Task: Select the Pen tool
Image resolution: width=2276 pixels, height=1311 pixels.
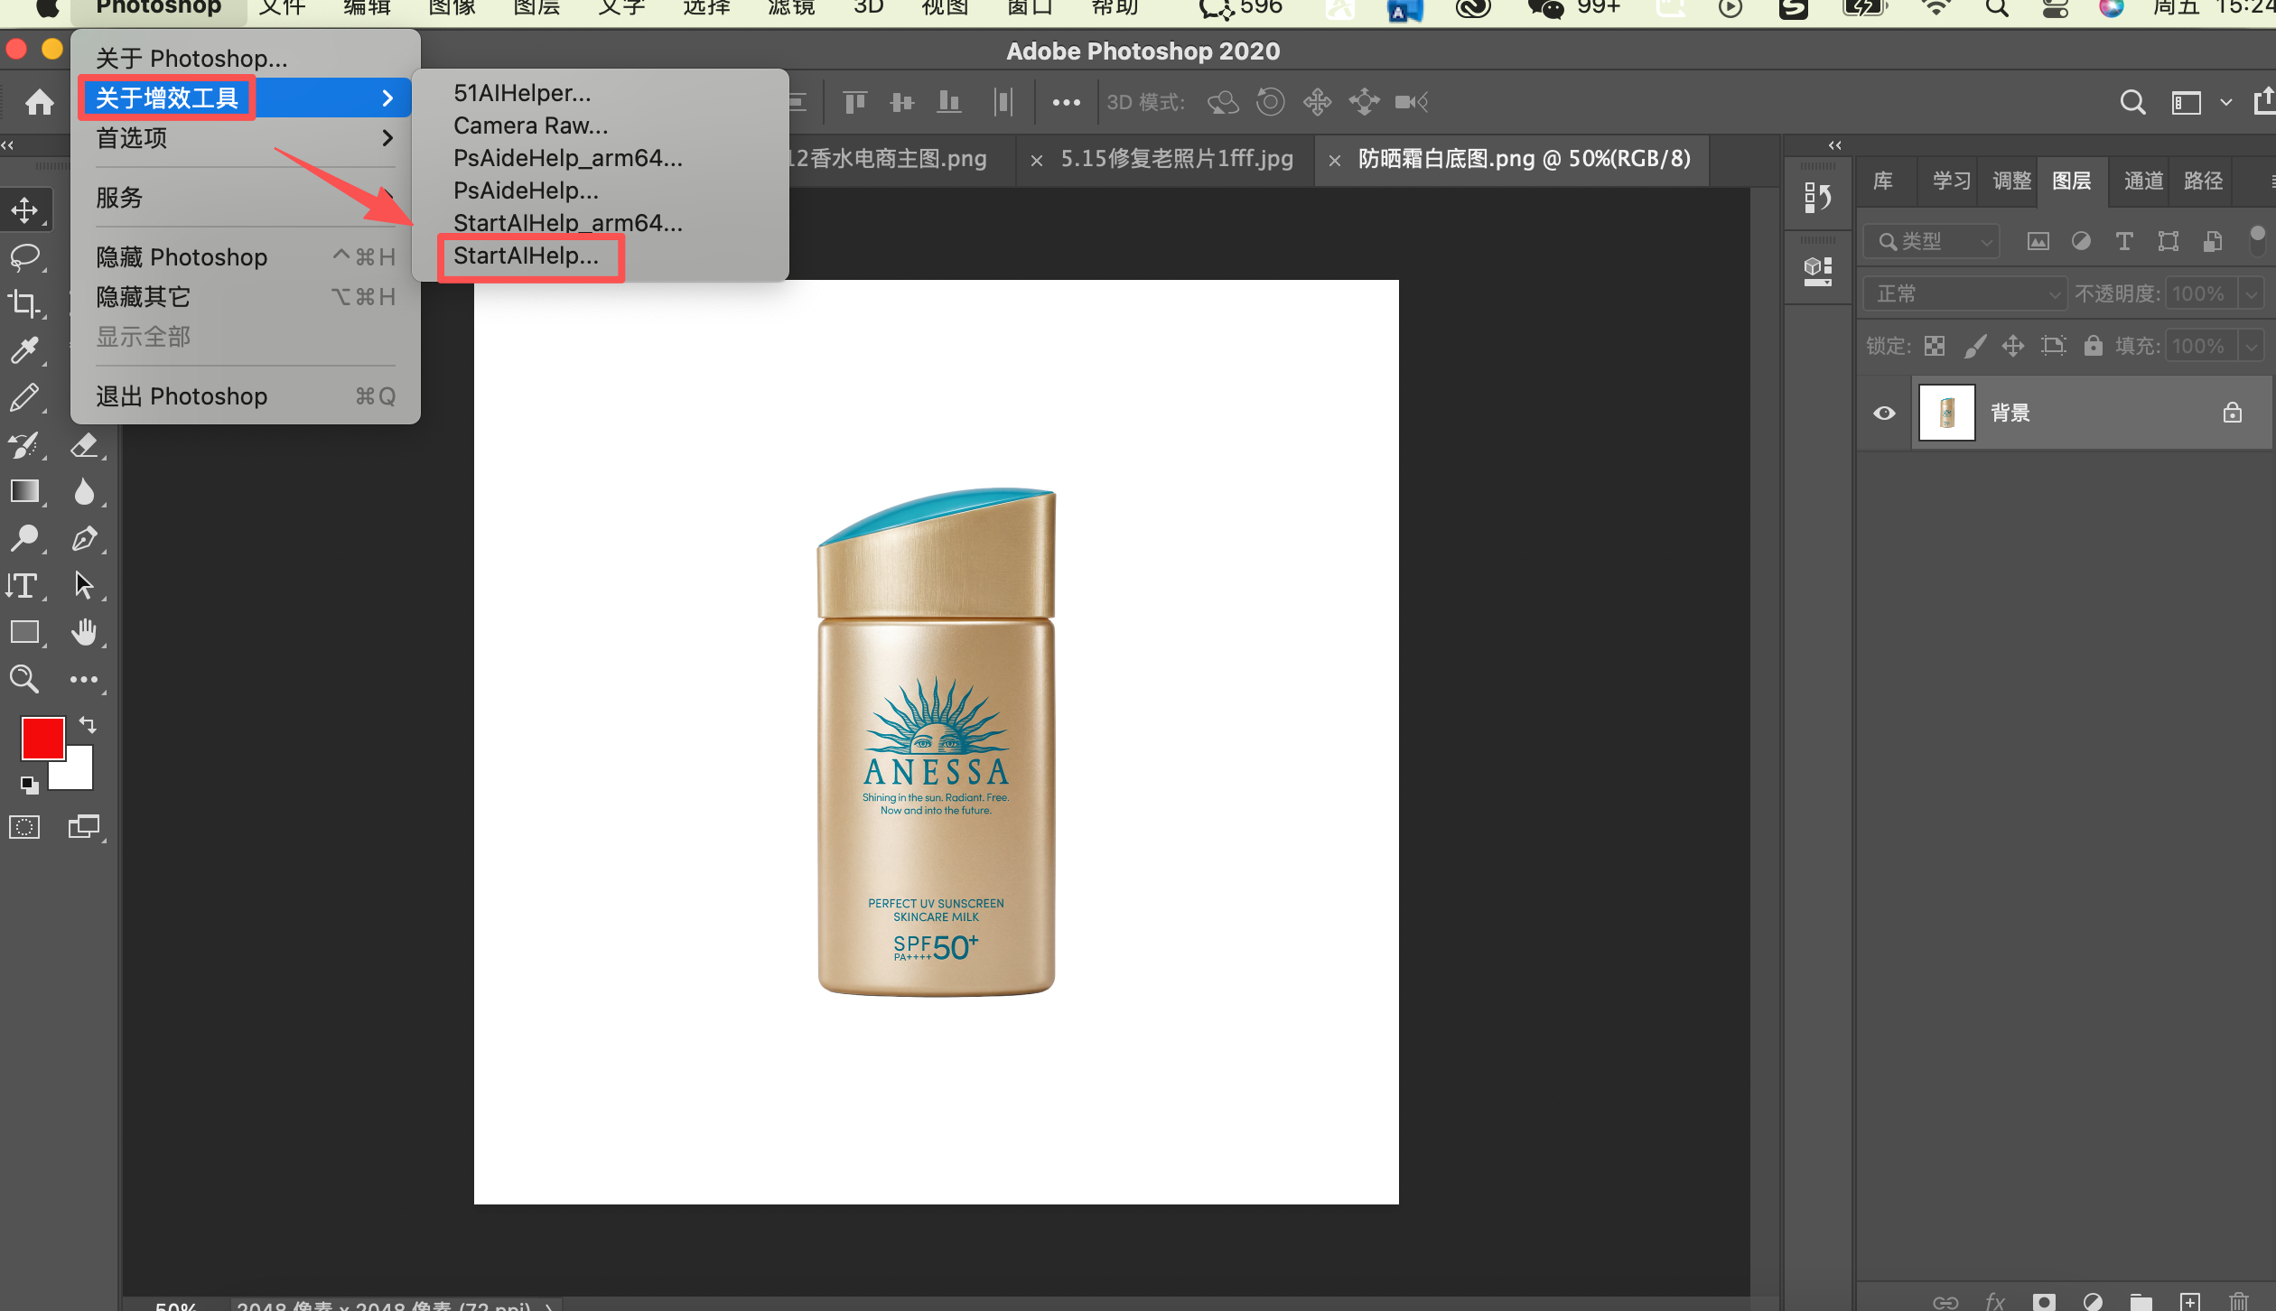Action: coord(84,538)
